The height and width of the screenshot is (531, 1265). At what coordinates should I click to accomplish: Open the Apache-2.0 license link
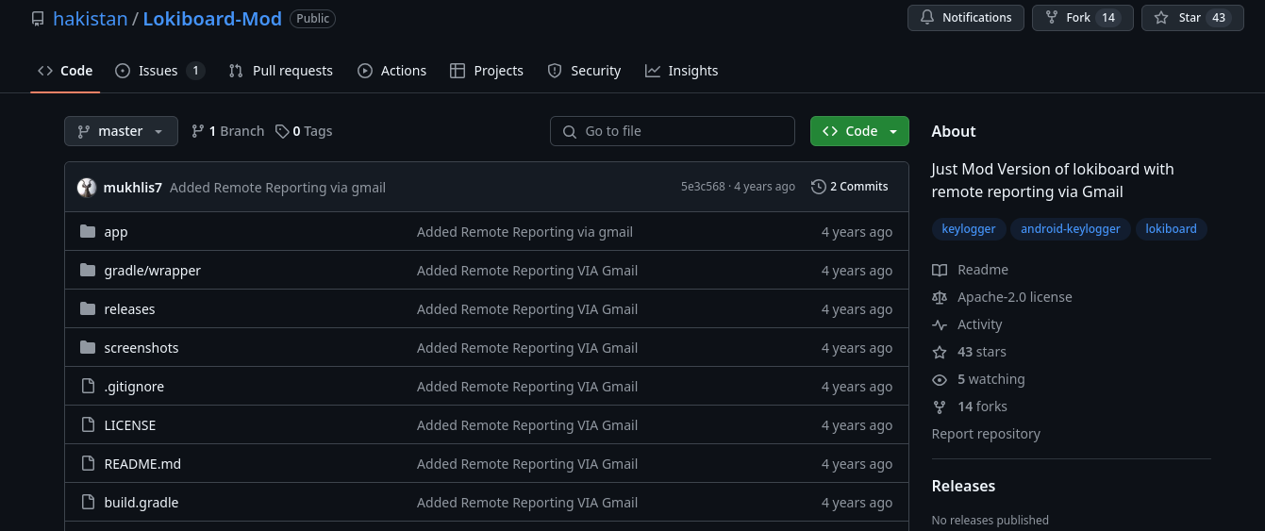coord(1015,297)
